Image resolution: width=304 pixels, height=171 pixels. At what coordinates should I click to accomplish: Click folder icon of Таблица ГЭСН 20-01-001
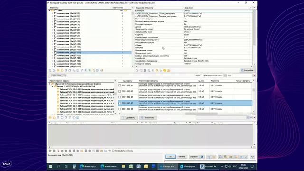coord(58,89)
